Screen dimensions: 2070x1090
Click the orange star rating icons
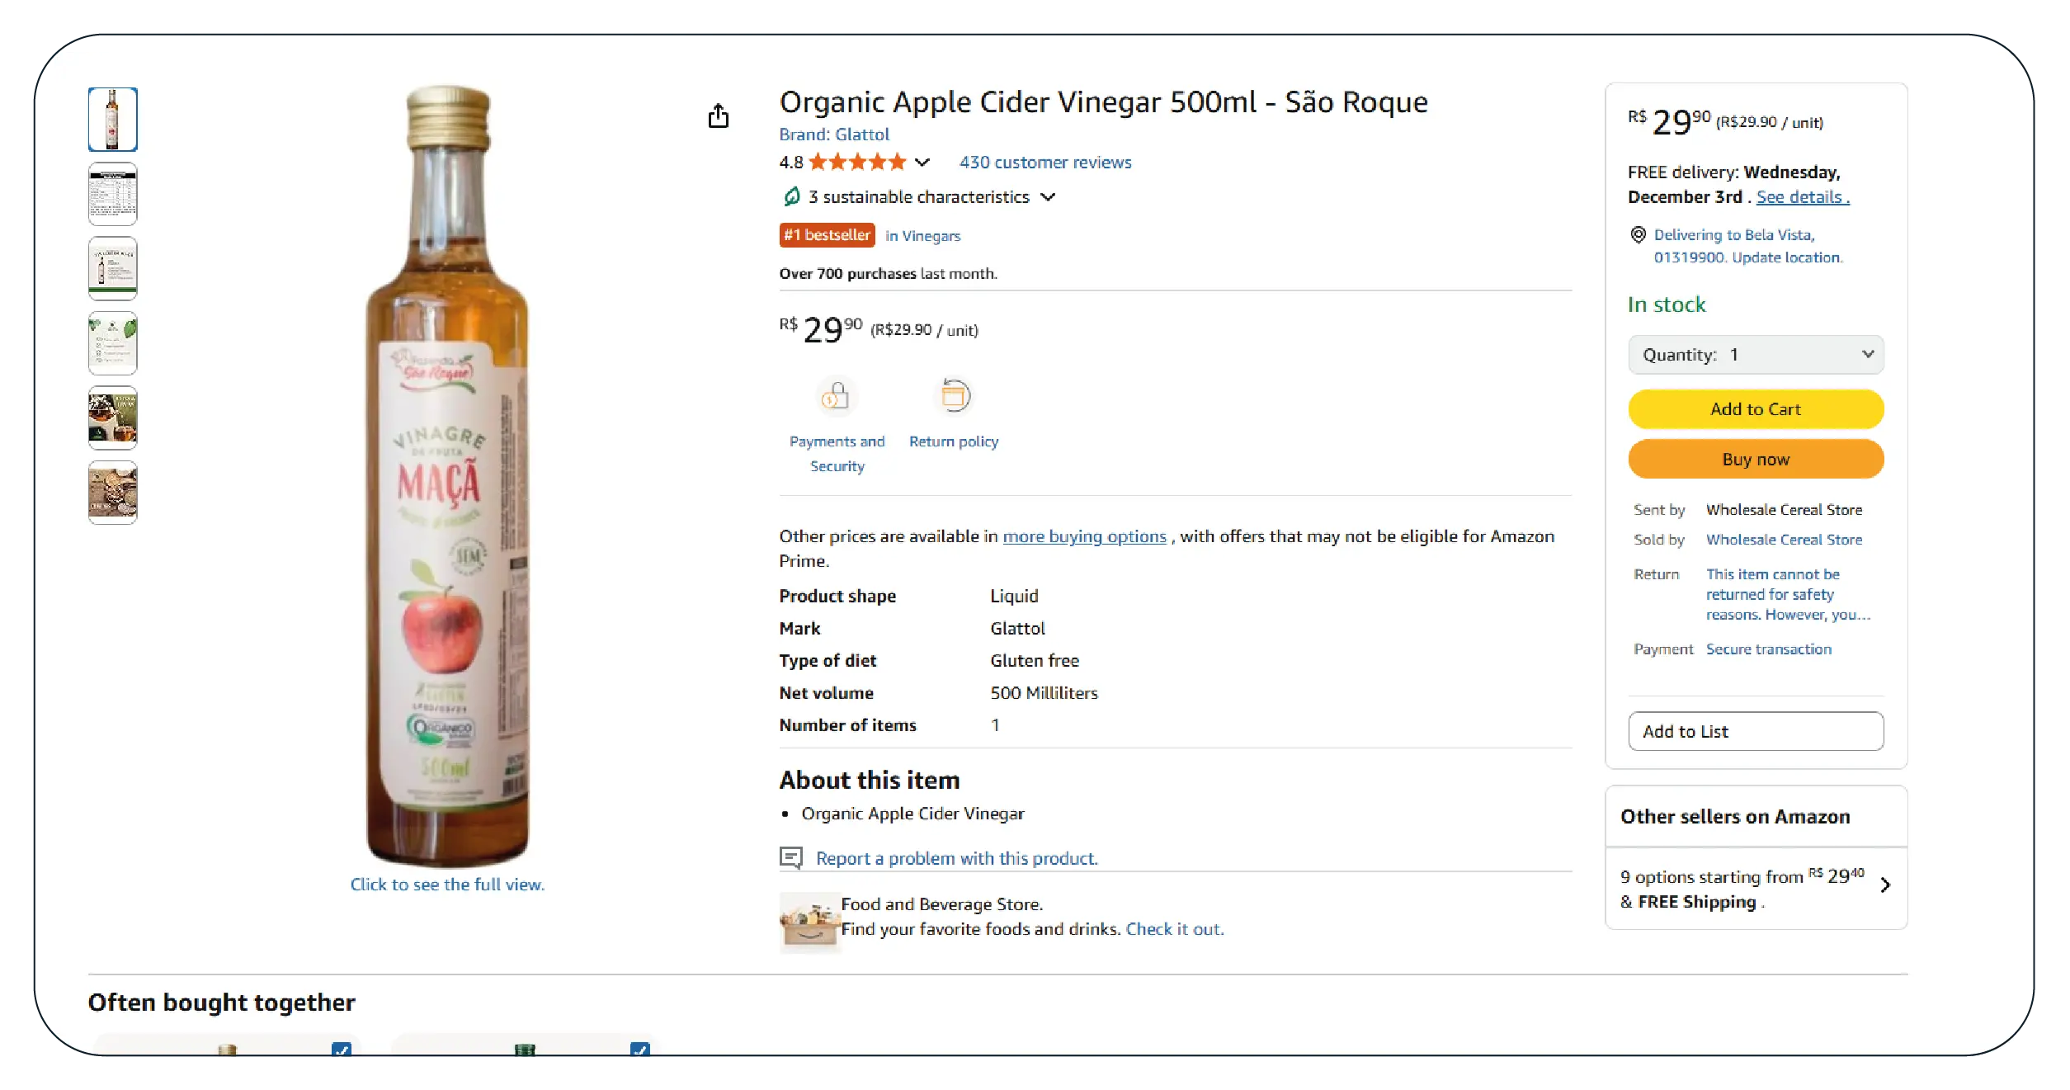[857, 163]
